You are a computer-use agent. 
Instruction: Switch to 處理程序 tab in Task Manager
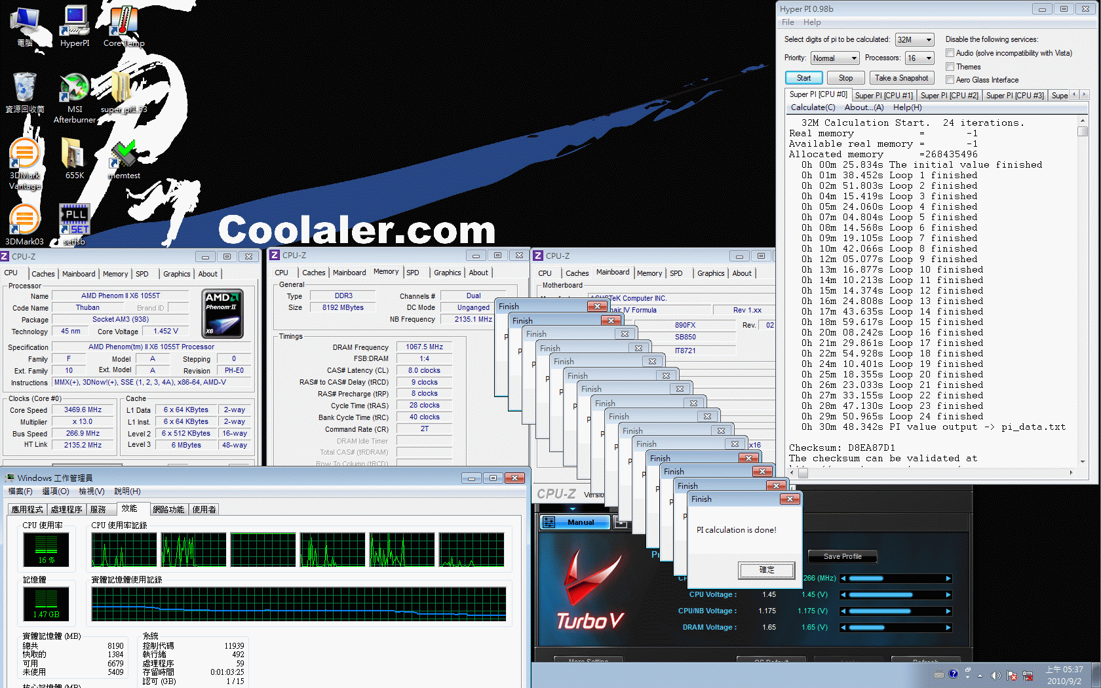pos(66,509)
